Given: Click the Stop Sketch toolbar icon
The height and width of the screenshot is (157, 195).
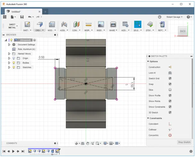Looking at the screenshot, I should click(x=150, y=24).
